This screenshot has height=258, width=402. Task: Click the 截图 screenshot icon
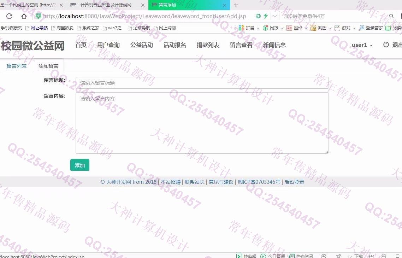coord(313,28)
